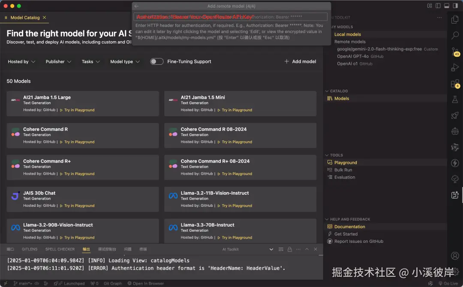Screen dimensions: 463x287
Task: Try Cohere Command R 08-2024 in Playground
Action: point(235,142)
